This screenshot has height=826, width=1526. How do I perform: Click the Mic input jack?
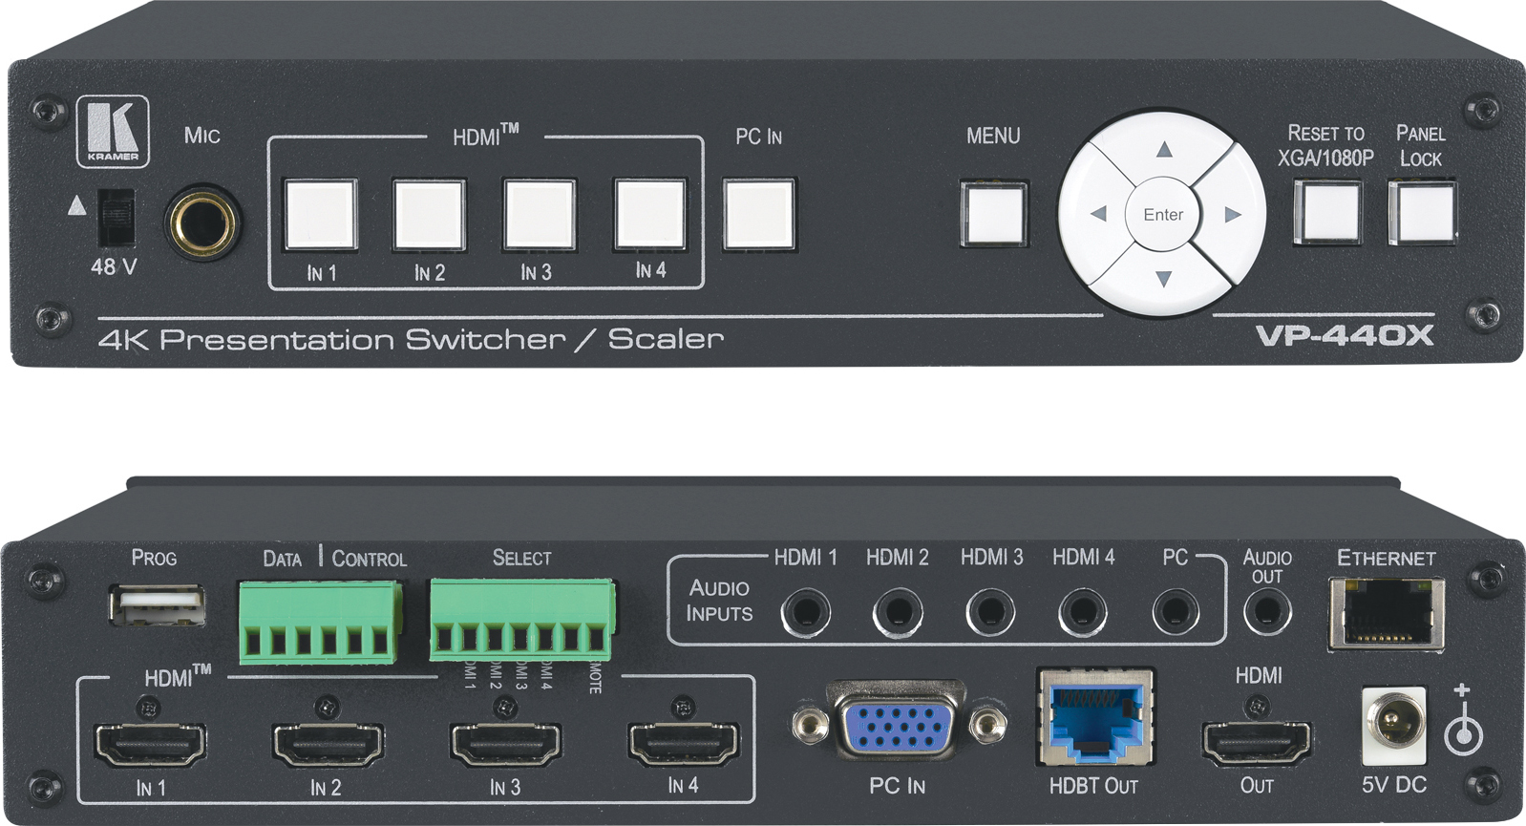(201, 222)
